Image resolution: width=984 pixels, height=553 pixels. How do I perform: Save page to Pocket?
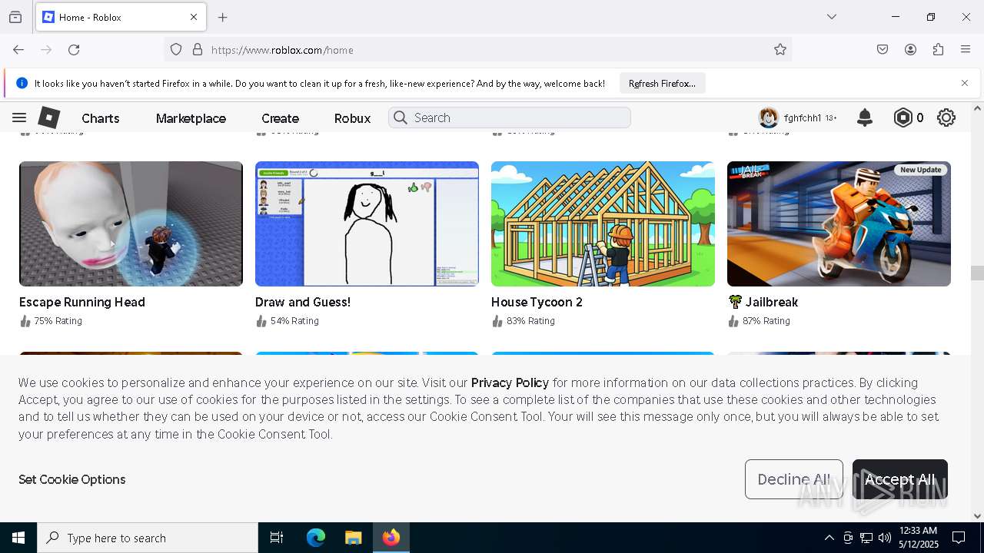[x=883, y=49]
